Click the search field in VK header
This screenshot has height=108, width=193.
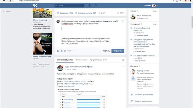69,5
